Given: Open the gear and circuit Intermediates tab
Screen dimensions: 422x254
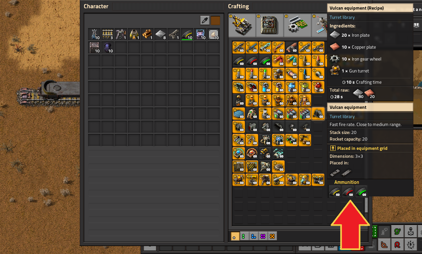Looking at the screenshot, I should coord(297,25).
